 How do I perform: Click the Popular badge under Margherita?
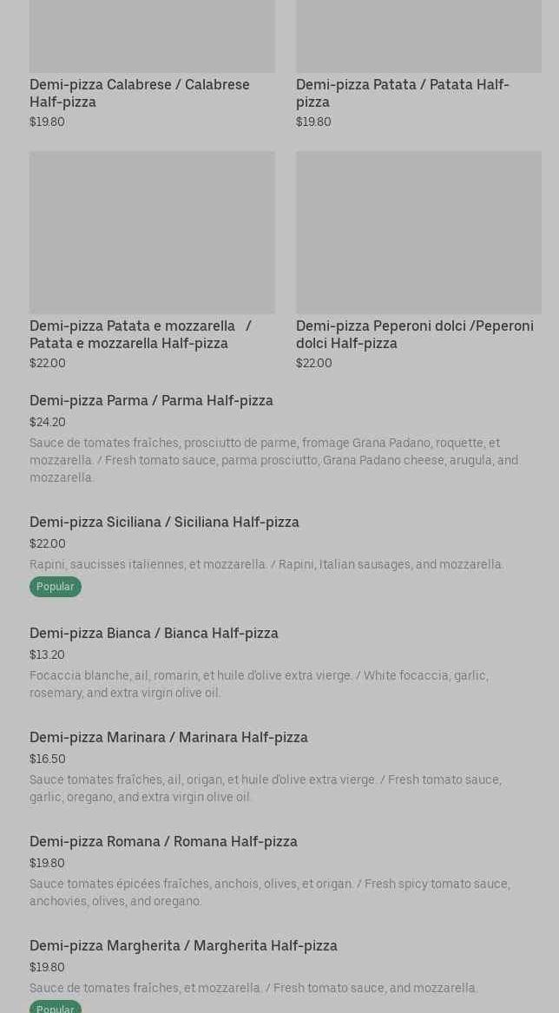[x=56, y=1008]
